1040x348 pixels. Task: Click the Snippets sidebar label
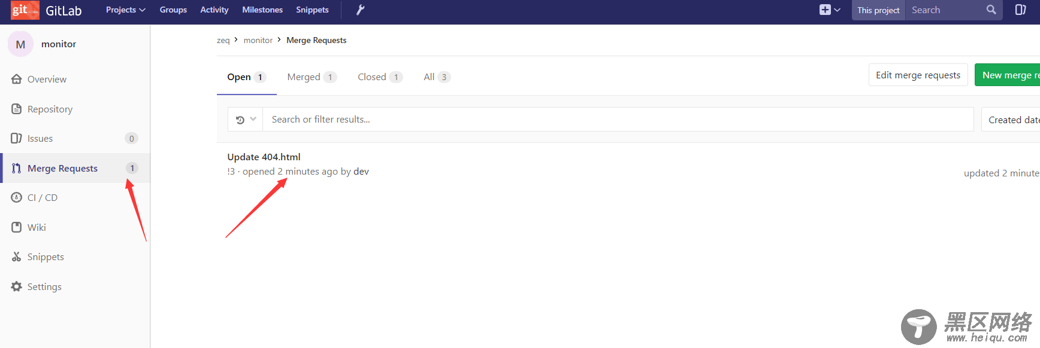pyautogui.click(x=46, y=257)
